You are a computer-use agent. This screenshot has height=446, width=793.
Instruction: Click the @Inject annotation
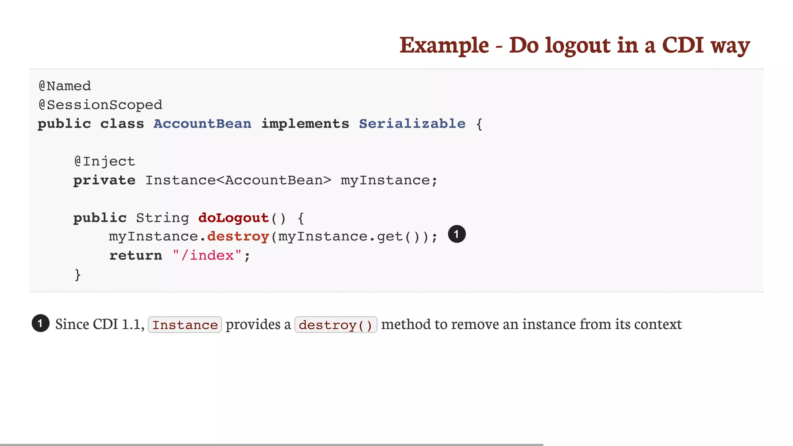pyautogui.click(x=105, y=161)
